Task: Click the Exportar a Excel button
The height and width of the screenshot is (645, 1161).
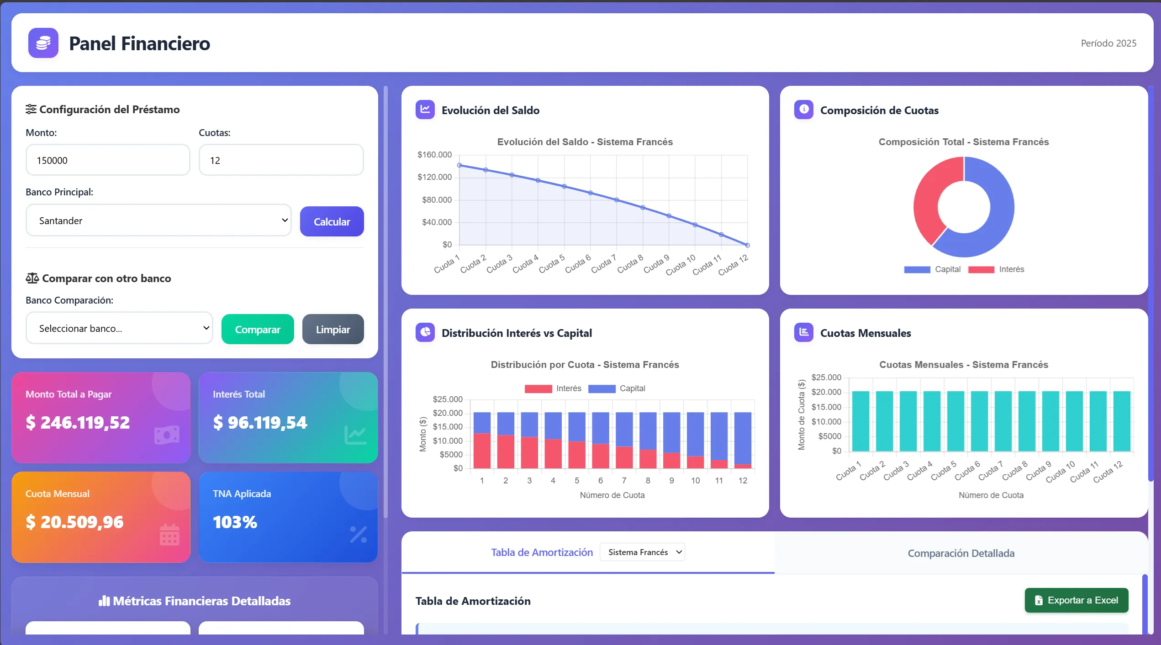Action: [1076, 600]
